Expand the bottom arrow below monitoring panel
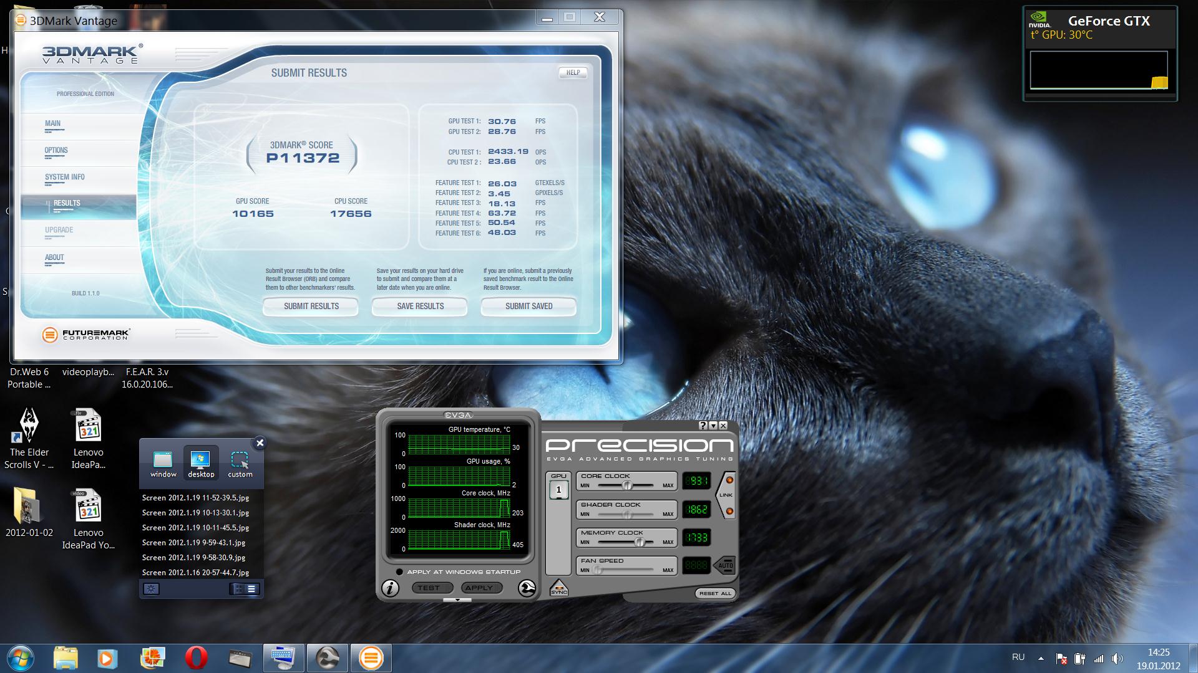This screenshot has height=673, width=1198. pos(457,600)
